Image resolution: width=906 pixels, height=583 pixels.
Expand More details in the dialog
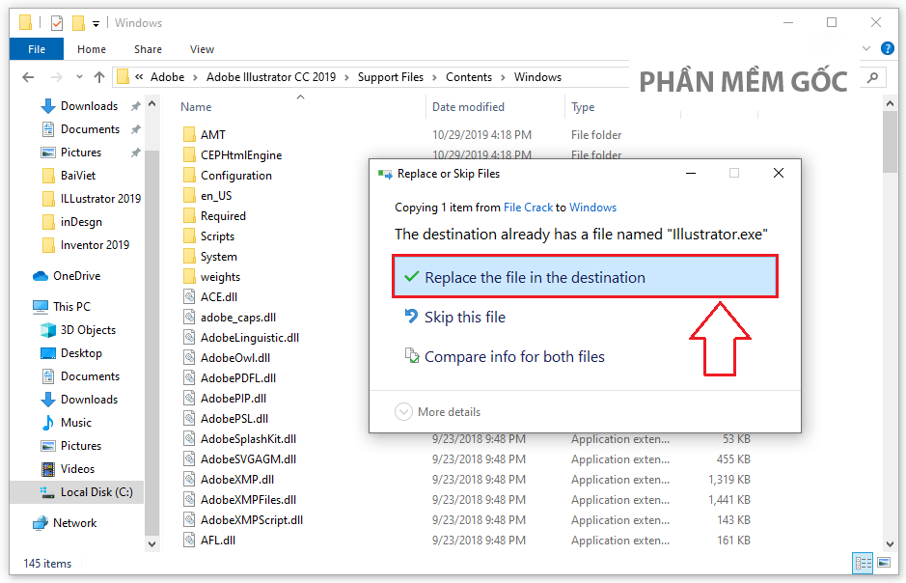(438, 412)
